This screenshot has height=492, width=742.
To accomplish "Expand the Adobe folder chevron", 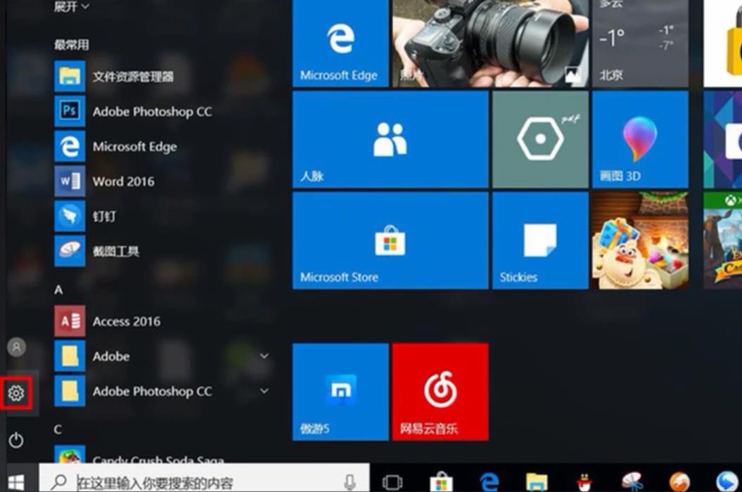I will [264, 356].
